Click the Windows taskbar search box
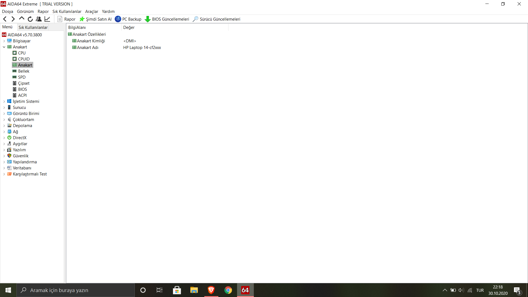This screenshot has height=297, width=528. point(76,290)
